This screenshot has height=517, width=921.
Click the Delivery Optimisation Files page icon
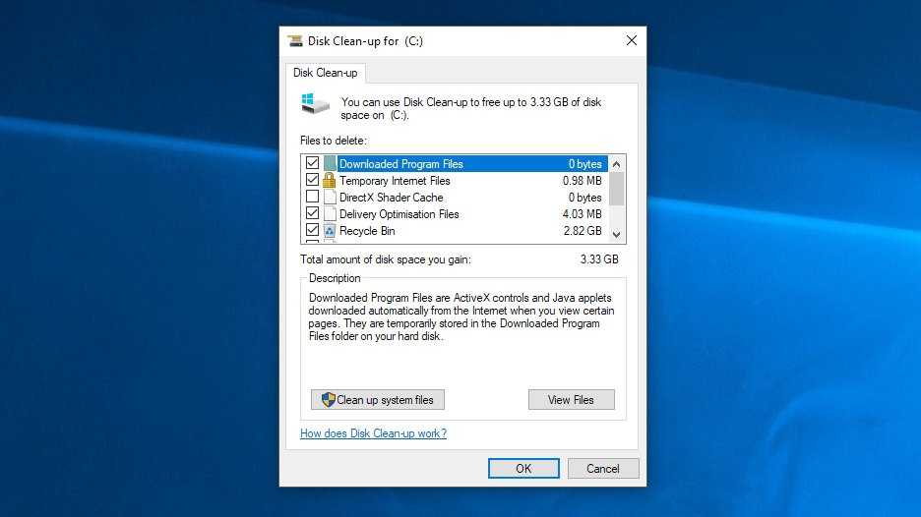click(x=330, y=214)
